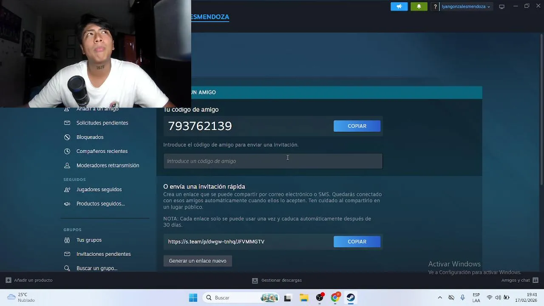Image resolution: width=544 pixels, height=306 pixels.
Task: Open Solicitudes pendientes in sidebar
Action: (102, 123)
